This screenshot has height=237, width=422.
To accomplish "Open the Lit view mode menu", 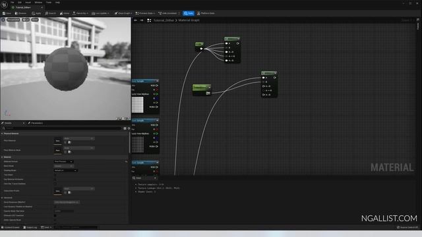I will [x=26, y=20].
